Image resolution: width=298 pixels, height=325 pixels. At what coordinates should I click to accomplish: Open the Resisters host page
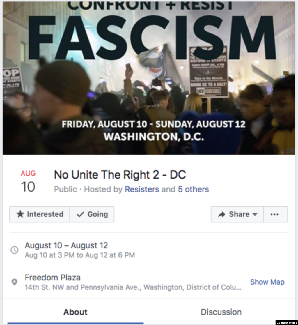tap(142, 189)
